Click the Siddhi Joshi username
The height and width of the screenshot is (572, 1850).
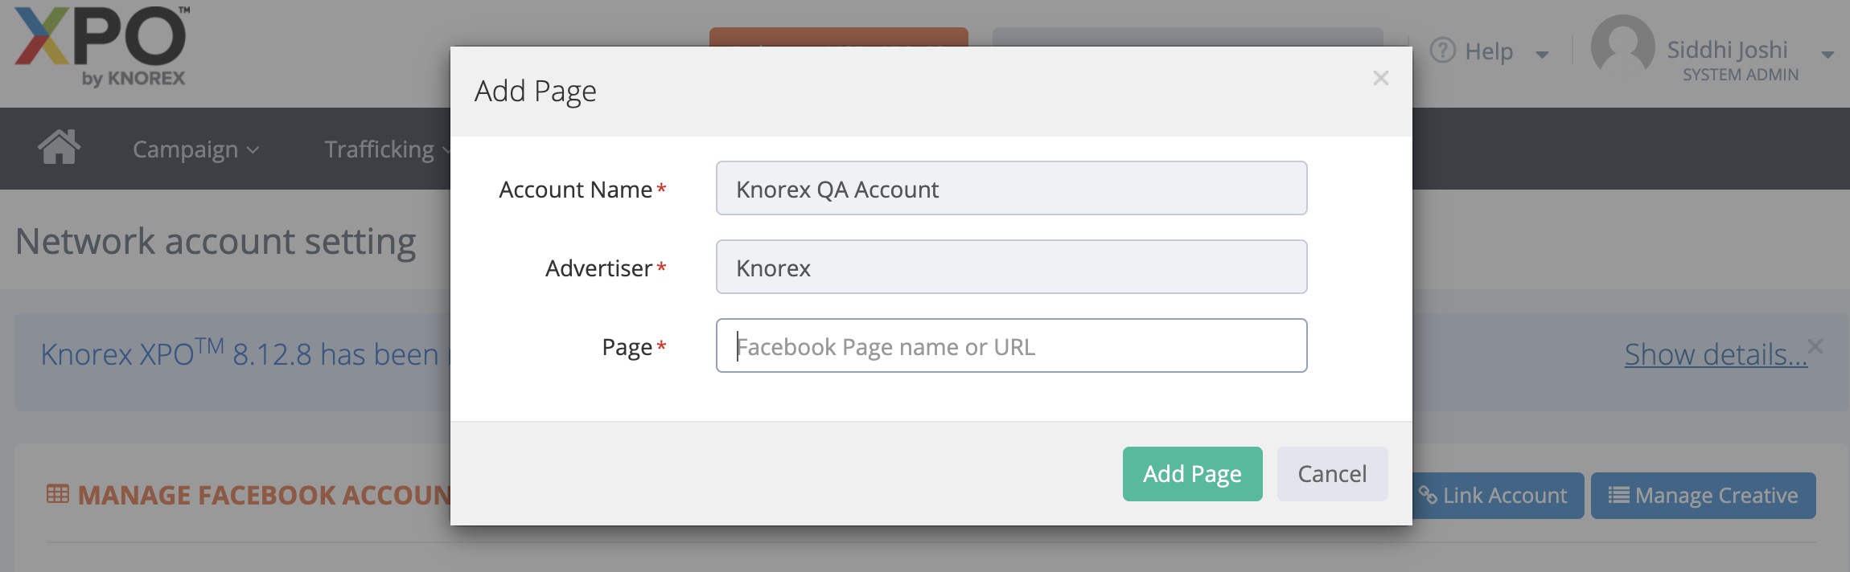click(x=1727, y=49)
